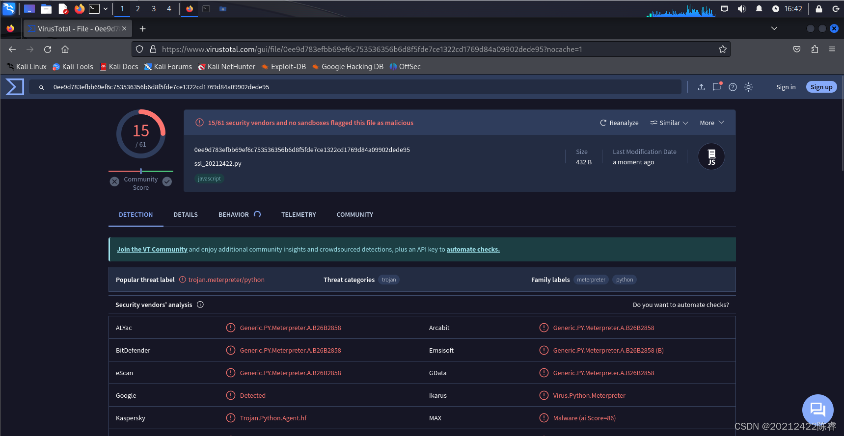844x436 pixels.
Task: Click the search magnifier icon
Action: 42,87
